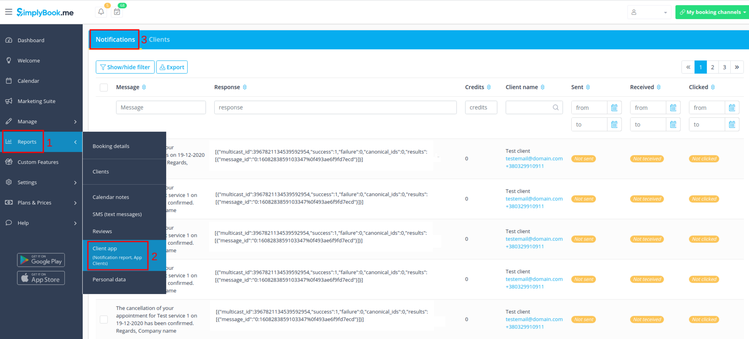Viewport: 749px width, 339px height.
Task: Open My booking channels dropdown
Action: tap(712, 12)
